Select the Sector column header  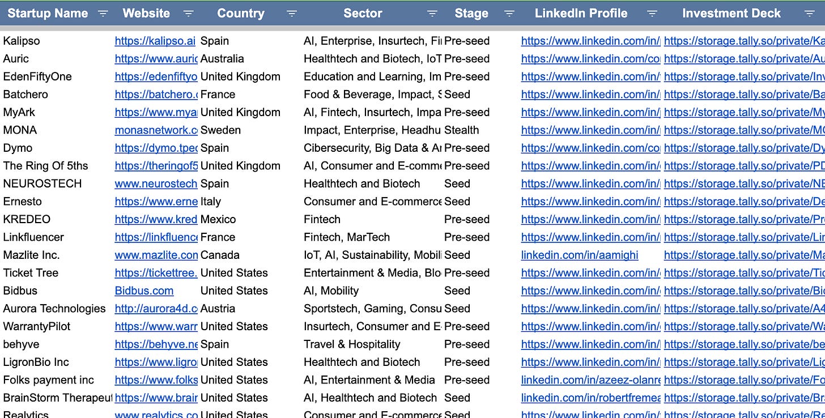(363, 14)
